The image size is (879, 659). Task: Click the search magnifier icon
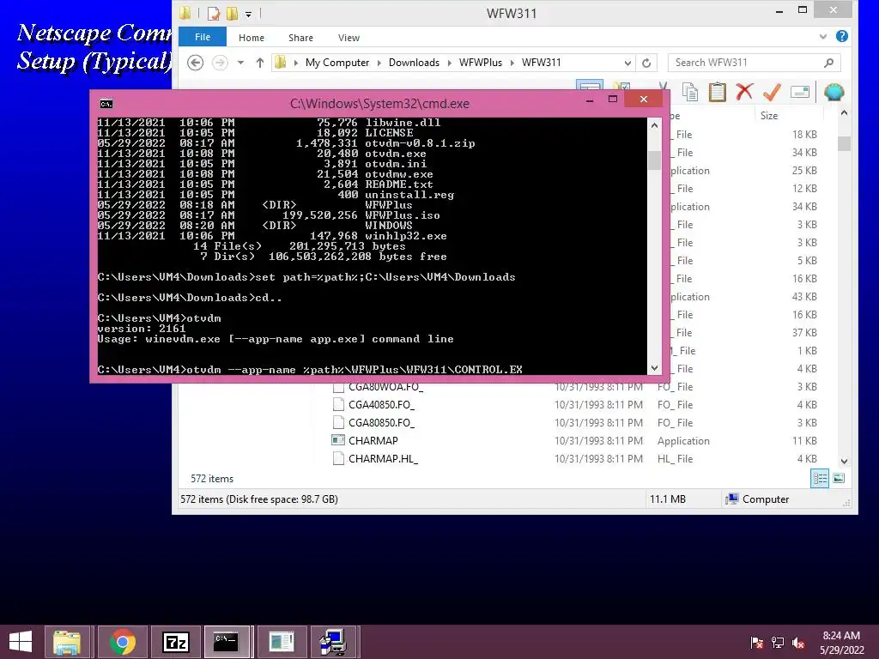pyautogui.click(x=828, y=63)
